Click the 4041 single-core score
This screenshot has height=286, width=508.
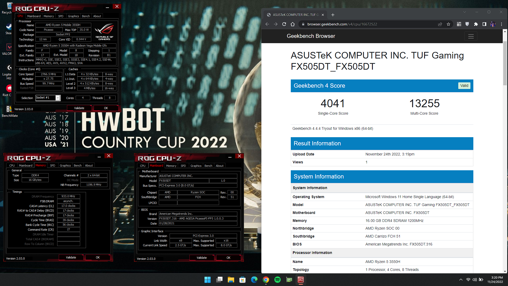tap(333, 103)
